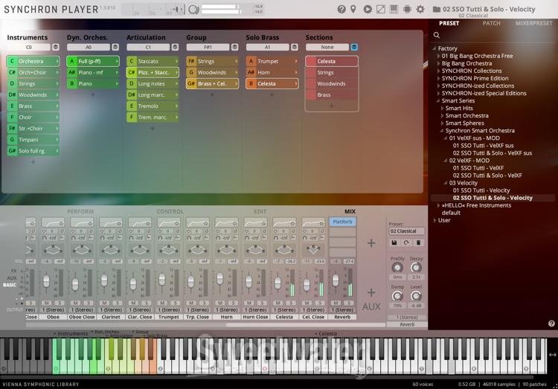Expand the Big Bang Orchestra folder
The height and width of the screenshot is (389, 558).
point(438,63)
